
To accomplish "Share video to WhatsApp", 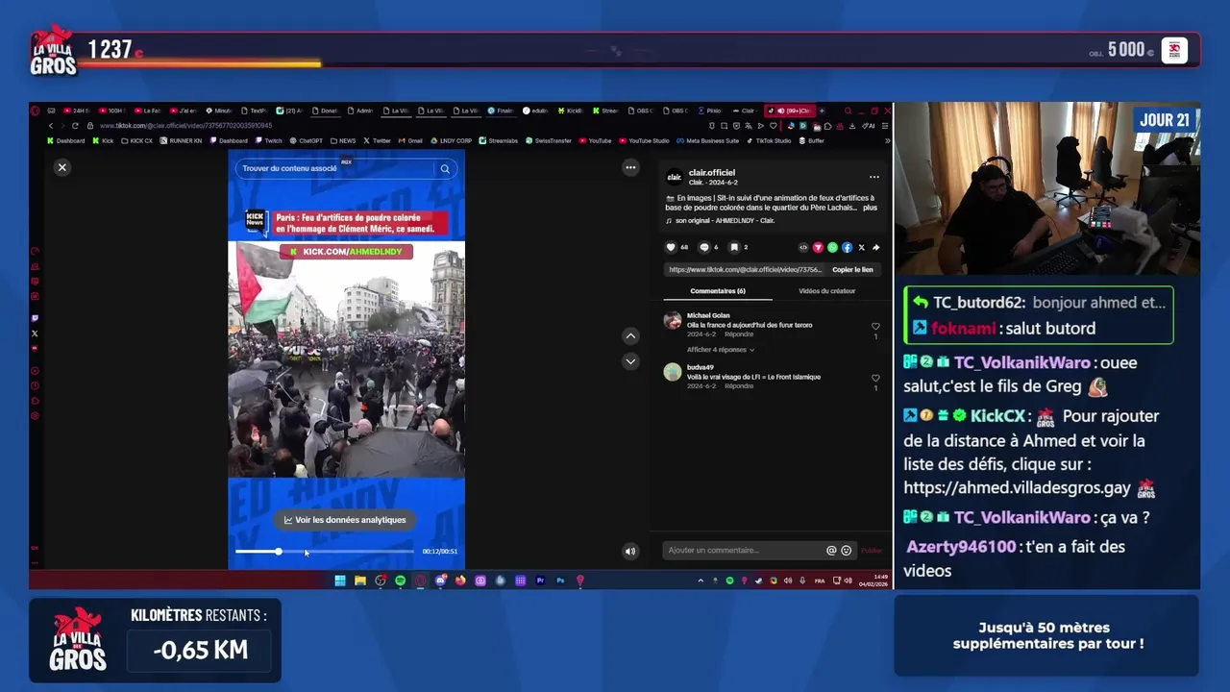I will (832, 247).
